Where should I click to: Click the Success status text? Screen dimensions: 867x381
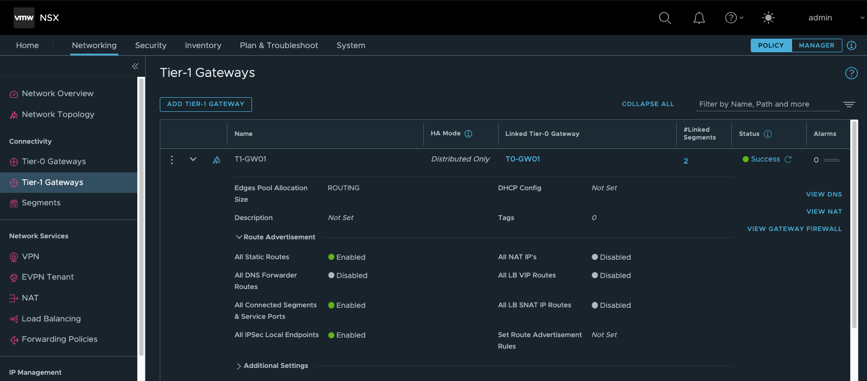pos(765,159)
